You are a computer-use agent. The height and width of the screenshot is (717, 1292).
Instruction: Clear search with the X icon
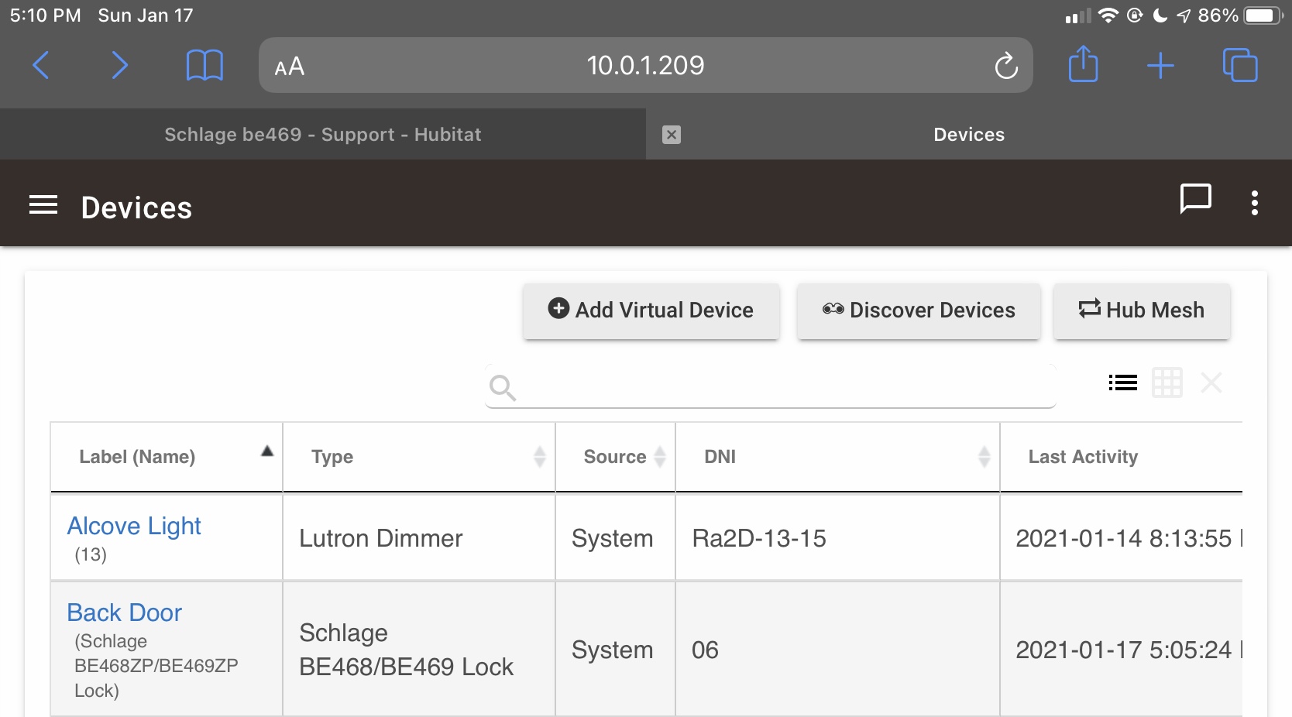[1211, 383]
